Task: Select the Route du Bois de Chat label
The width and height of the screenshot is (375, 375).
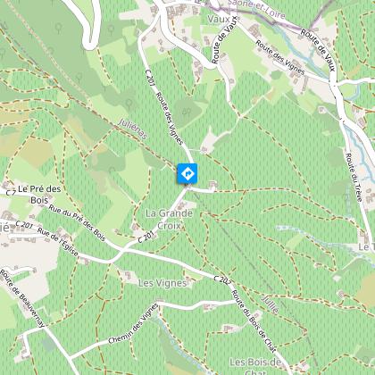Action: [254, 321]
